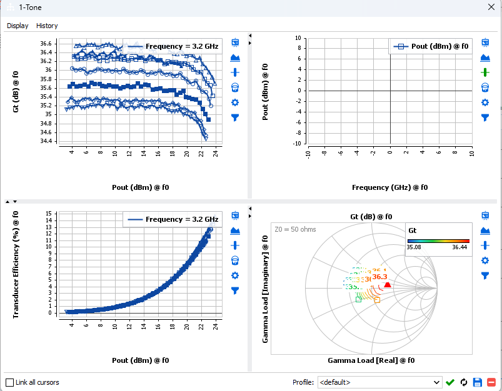Open gear settings of Transducer Efficiency plot
This screenshot has height=391, width=502.
(x=235, y=275)
